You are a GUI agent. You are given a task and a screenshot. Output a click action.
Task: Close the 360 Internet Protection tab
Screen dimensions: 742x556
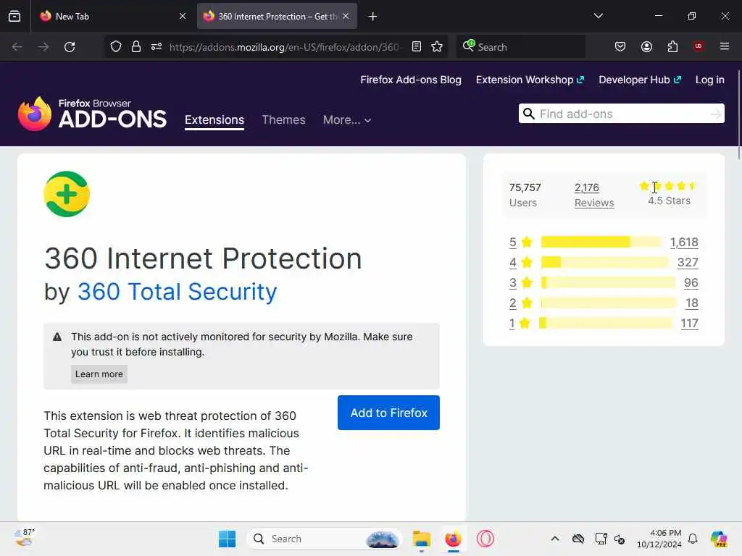[346, 16]
